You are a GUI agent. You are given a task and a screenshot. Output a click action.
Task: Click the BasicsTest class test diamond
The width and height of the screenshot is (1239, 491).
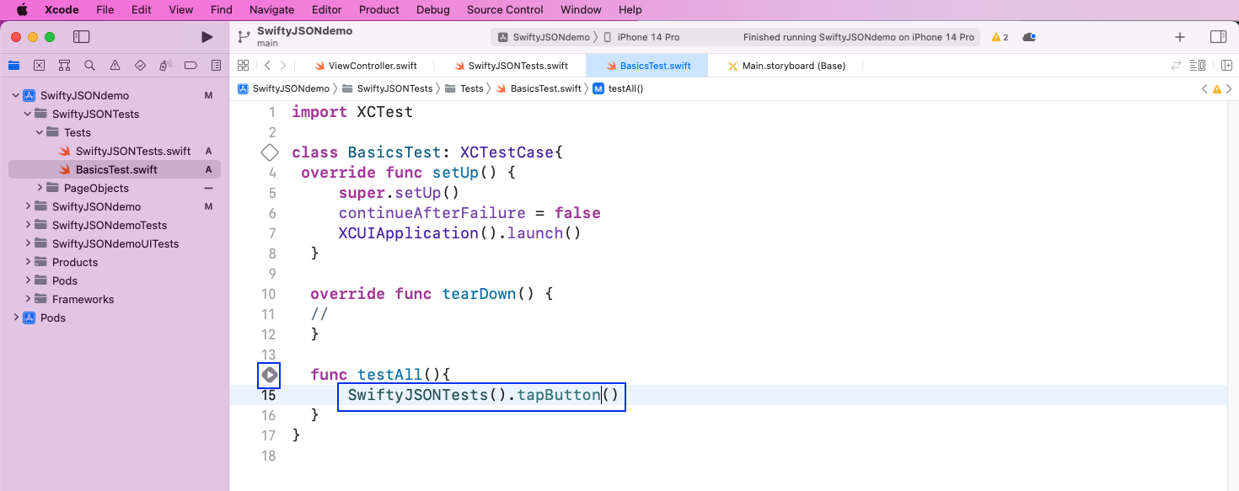[x=270, y=152]
